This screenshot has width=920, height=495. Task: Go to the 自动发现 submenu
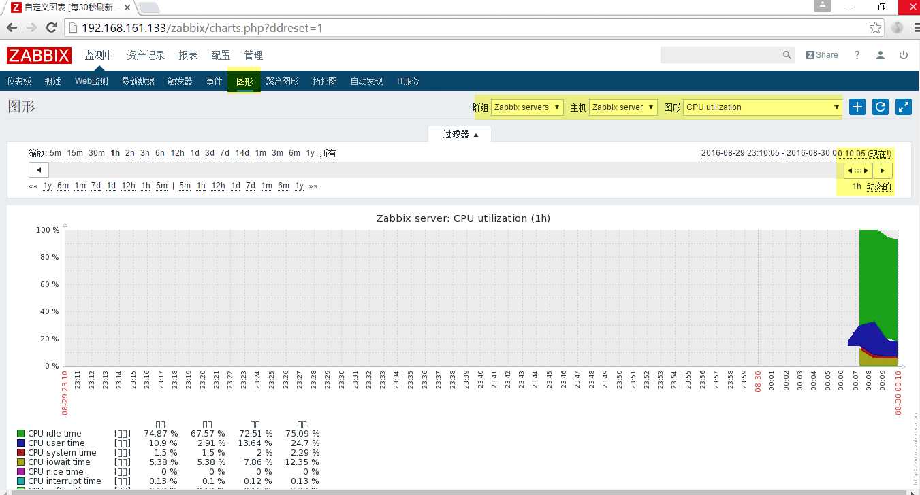click(367, 81)
